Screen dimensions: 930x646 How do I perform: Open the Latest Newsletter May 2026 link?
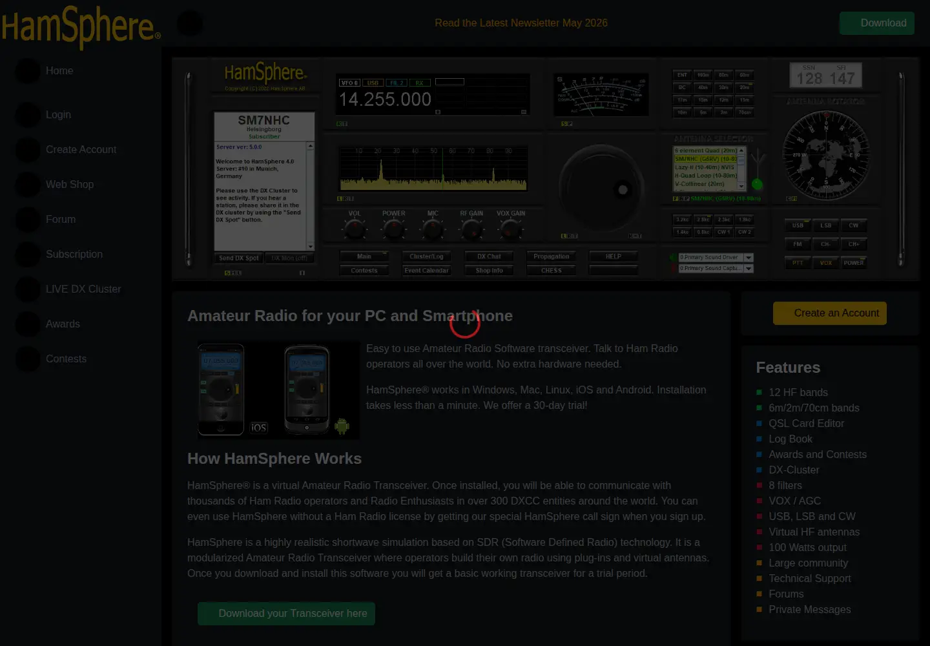pos(521,23)
